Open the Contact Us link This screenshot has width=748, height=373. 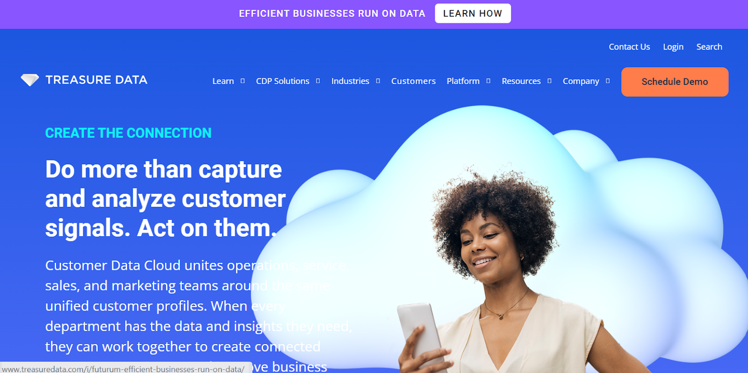coord(629,47)
